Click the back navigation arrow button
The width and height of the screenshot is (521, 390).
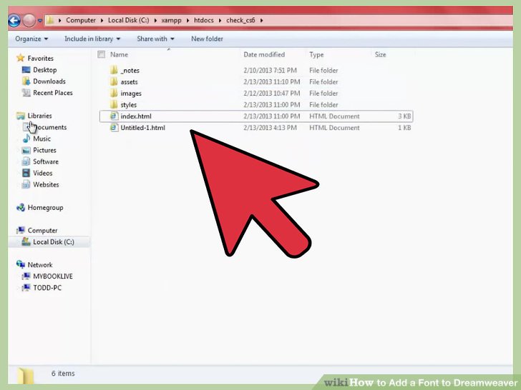point(14,20)
